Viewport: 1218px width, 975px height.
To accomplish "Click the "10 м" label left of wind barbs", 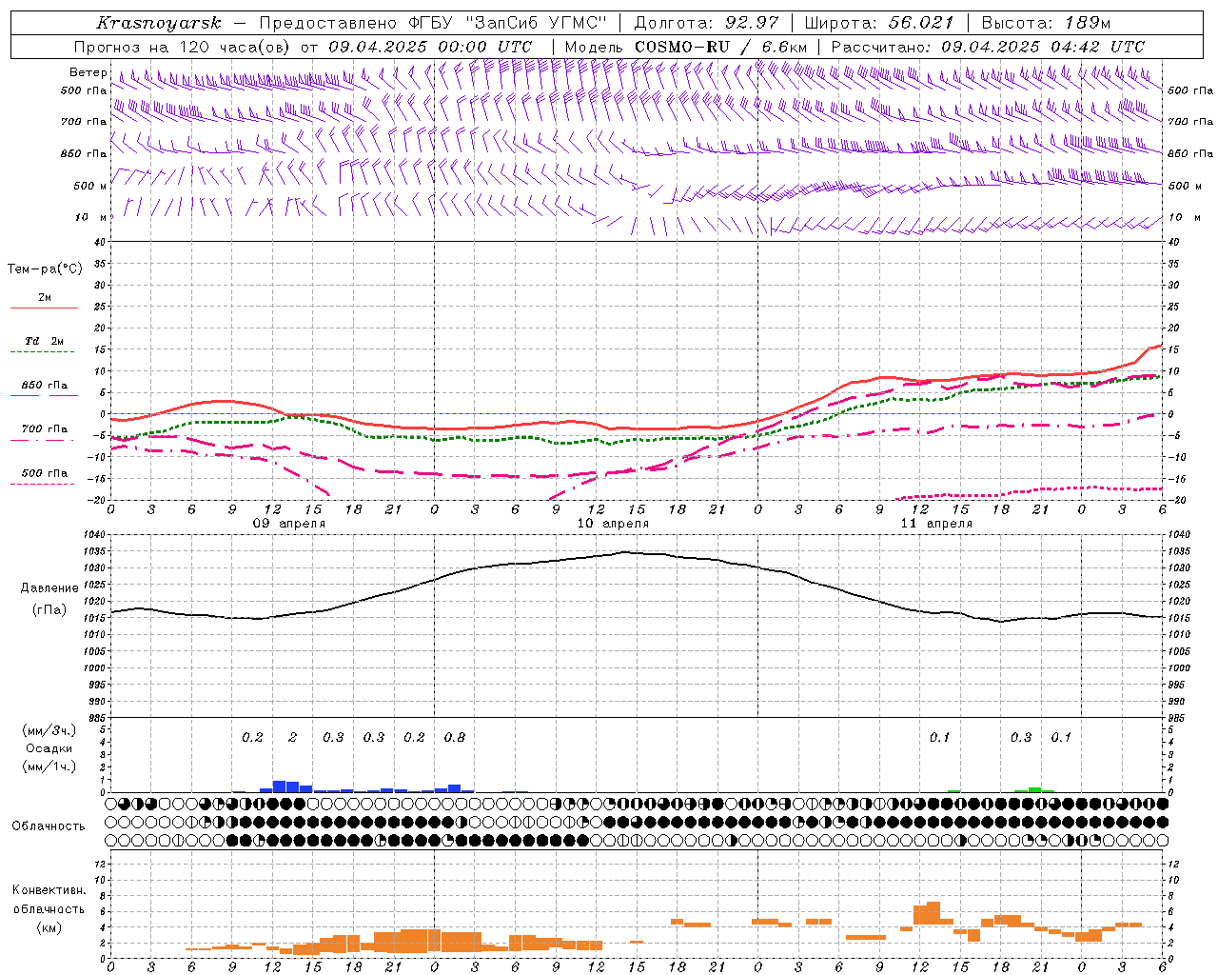I will 91,217.
